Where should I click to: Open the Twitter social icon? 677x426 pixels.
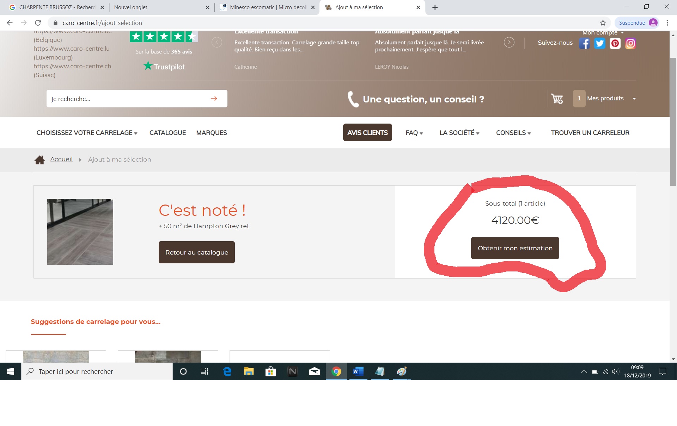600,43
